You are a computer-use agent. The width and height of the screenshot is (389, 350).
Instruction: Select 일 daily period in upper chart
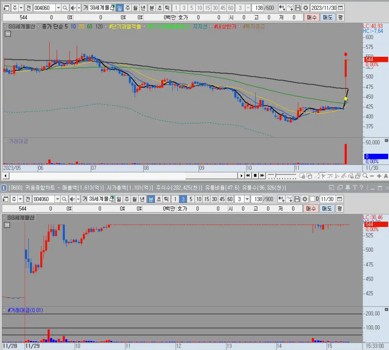click(x=120, y=8)
